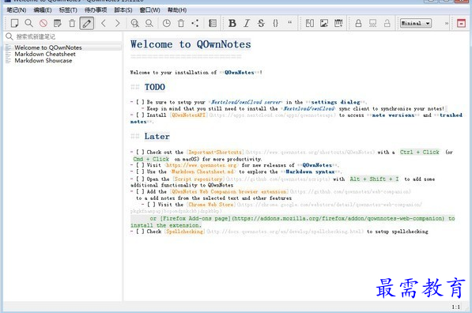Open the 标签(T) menu
The image size is (472, 313).
click(x=68, y=10)
